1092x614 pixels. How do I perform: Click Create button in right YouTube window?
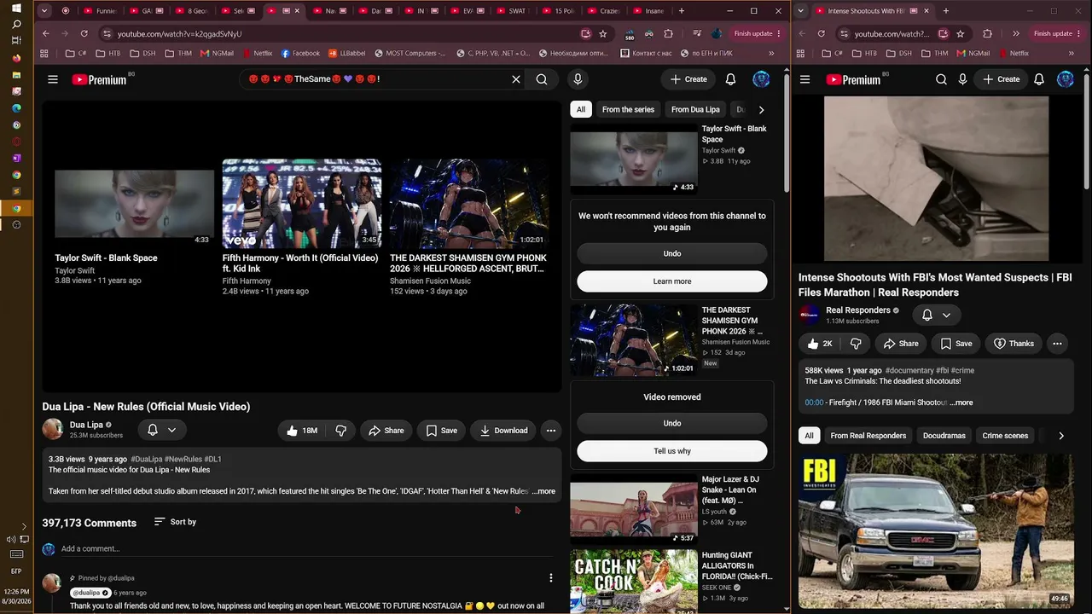tap(1001, 79)
